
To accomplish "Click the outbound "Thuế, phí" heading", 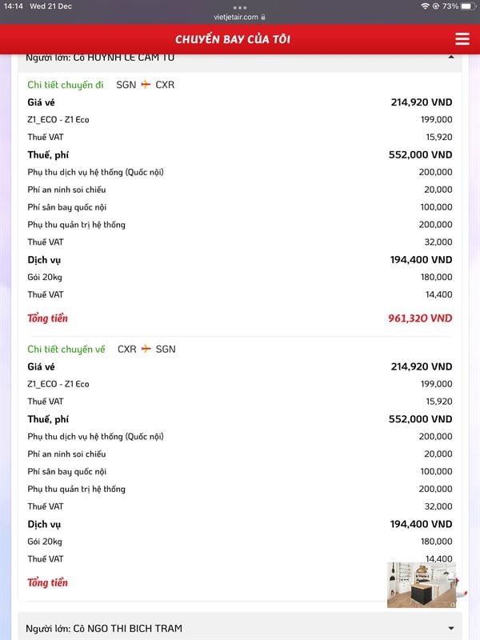I will click(48, 154).
